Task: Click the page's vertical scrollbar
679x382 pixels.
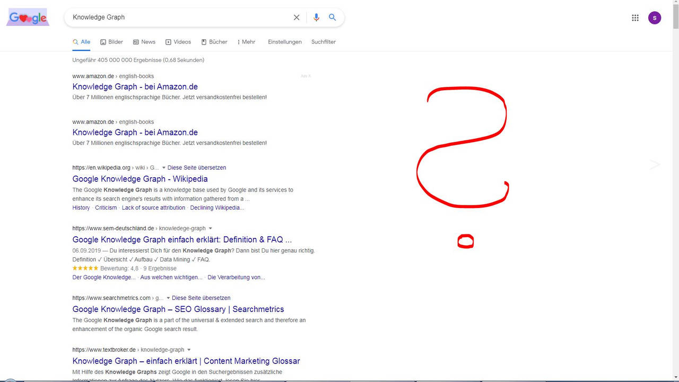Action: 675,191
